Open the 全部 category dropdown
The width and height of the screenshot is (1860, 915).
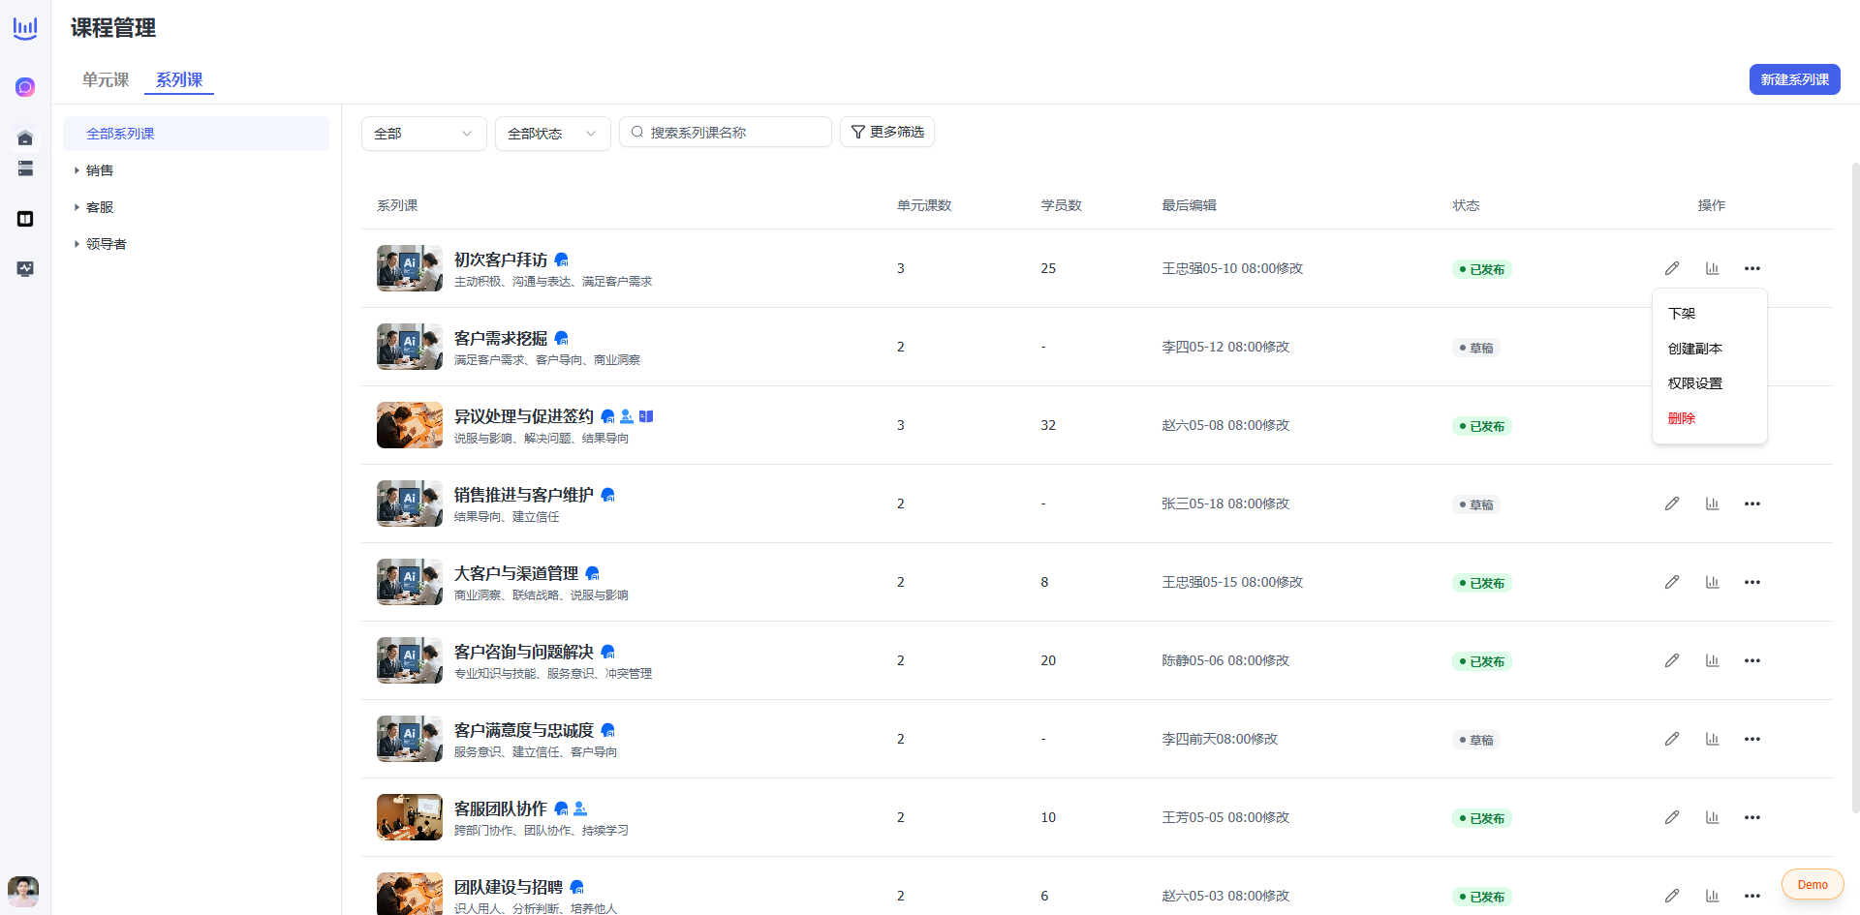[423, 134]
